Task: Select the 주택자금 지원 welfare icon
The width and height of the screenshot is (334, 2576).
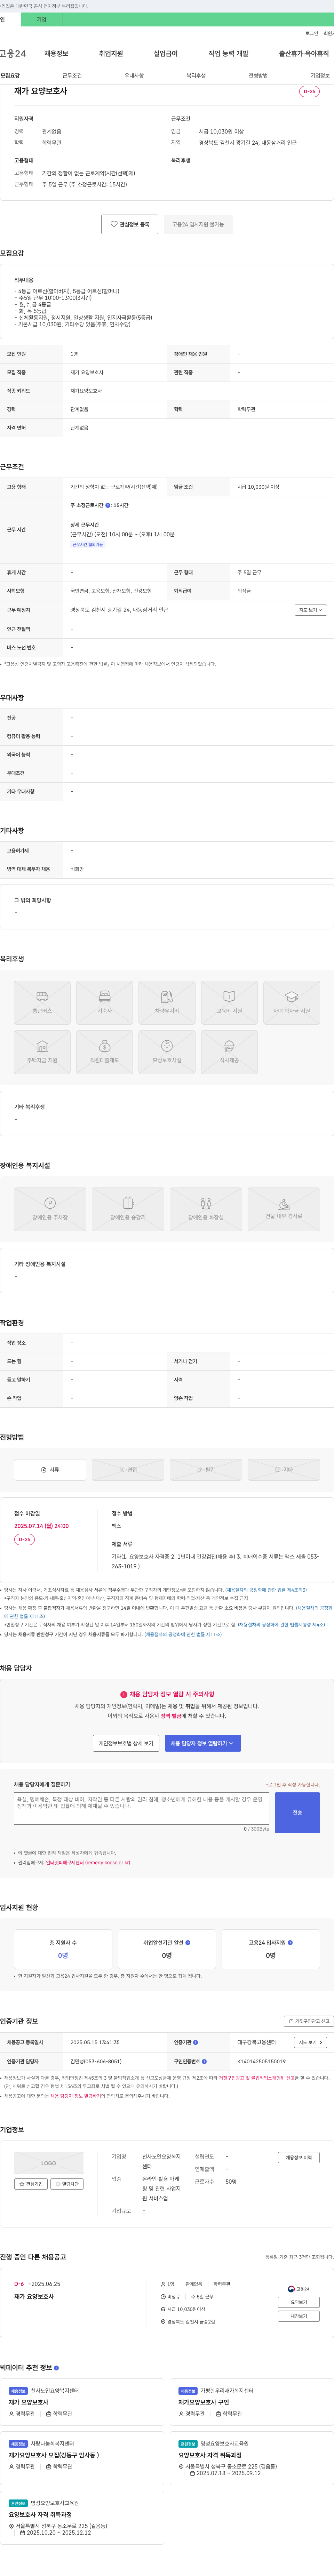Action: coord(42,1051)
